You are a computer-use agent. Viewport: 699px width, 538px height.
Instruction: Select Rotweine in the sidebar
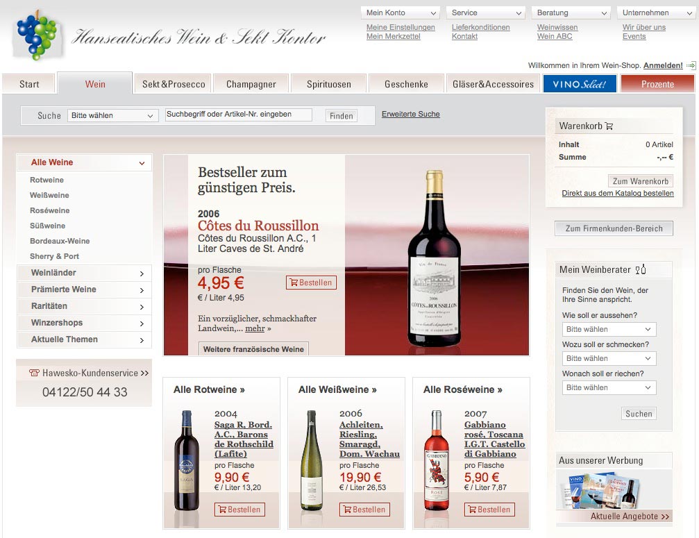(x=47, y=180)
